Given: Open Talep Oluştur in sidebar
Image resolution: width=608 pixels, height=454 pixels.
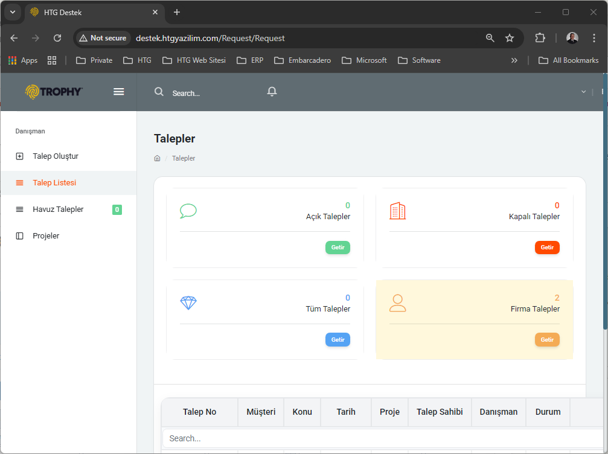Looking at the screenshot, I should click(x=56, y=156).
